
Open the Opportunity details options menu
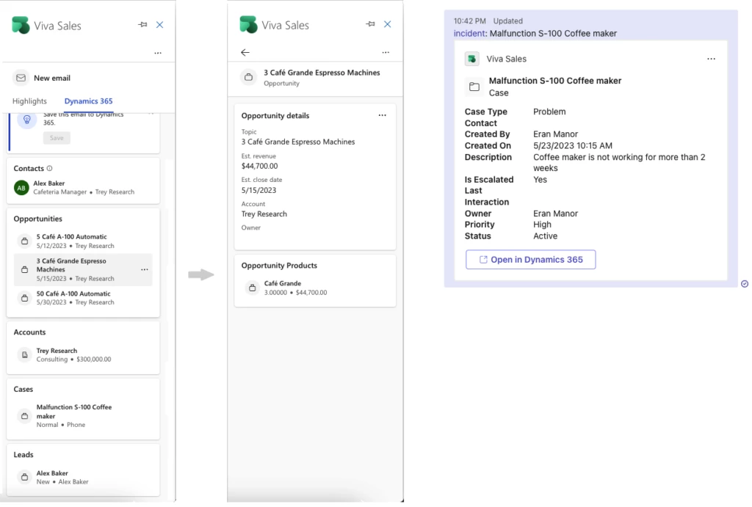pos(383,115)
